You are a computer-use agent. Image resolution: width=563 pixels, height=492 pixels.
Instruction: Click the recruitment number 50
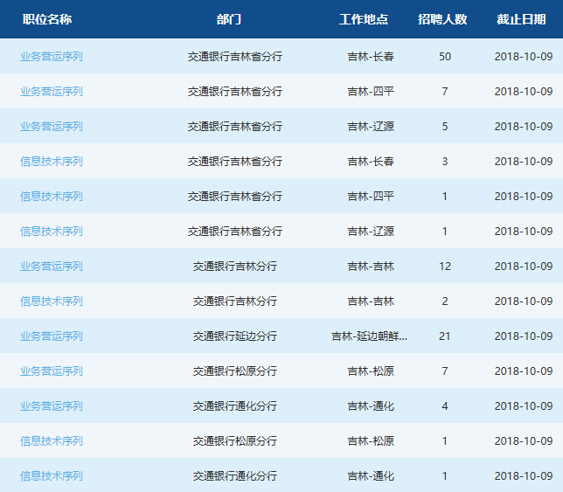445,56
